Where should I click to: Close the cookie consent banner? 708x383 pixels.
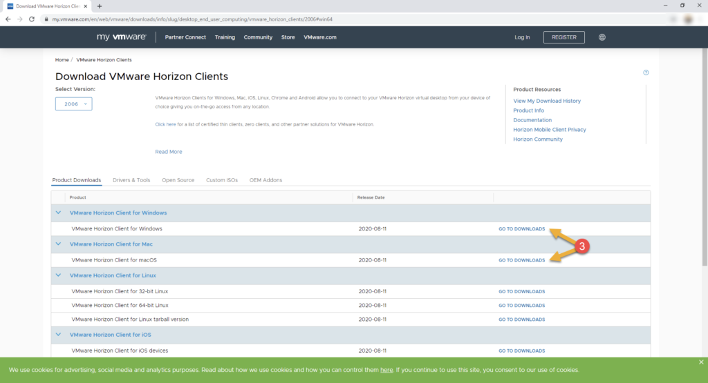(700, 362)
